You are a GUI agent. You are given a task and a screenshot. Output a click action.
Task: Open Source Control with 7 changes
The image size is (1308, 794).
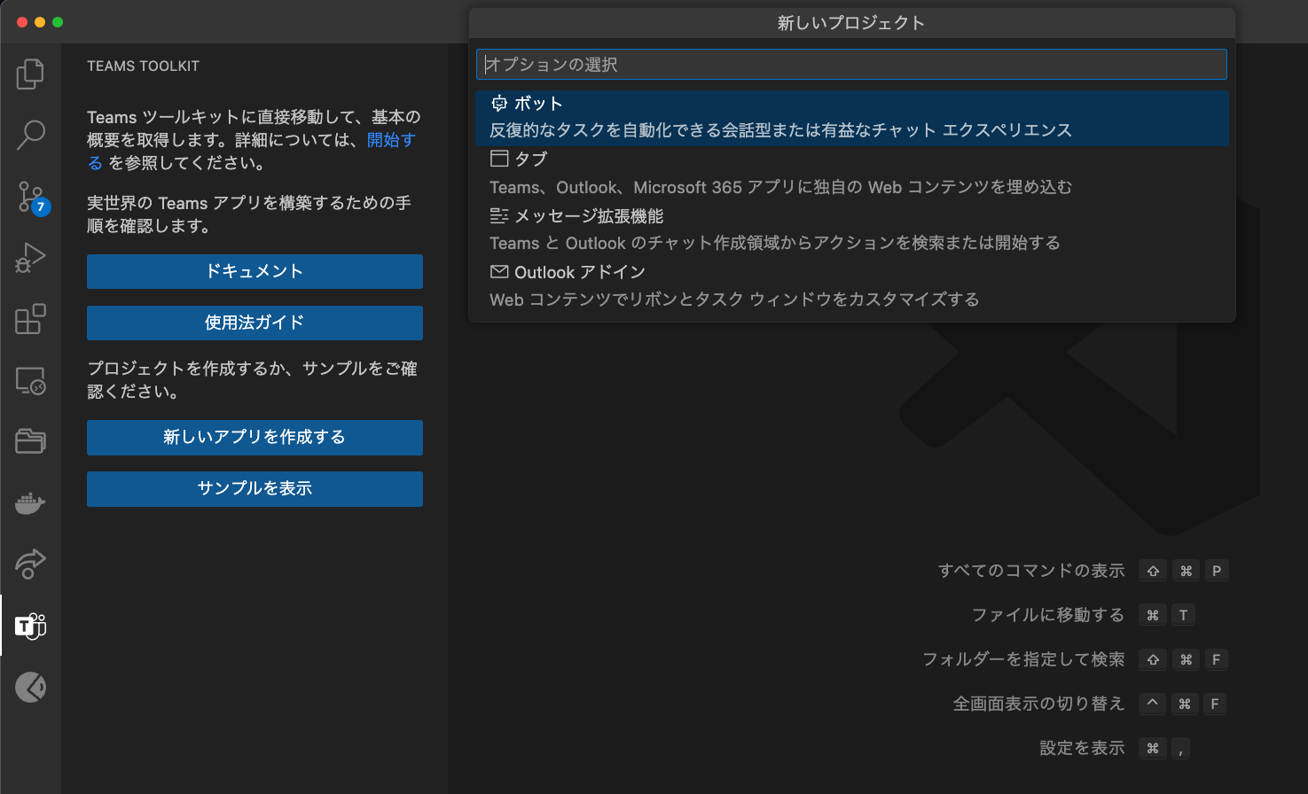coord(31,198)
